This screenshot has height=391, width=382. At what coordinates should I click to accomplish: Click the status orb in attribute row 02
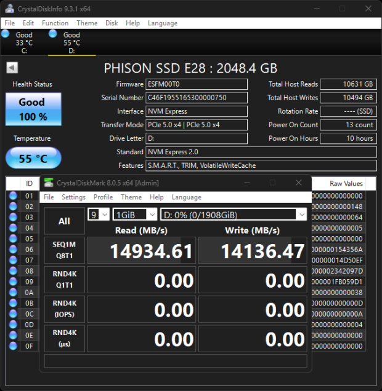click(x=13, y=207)
